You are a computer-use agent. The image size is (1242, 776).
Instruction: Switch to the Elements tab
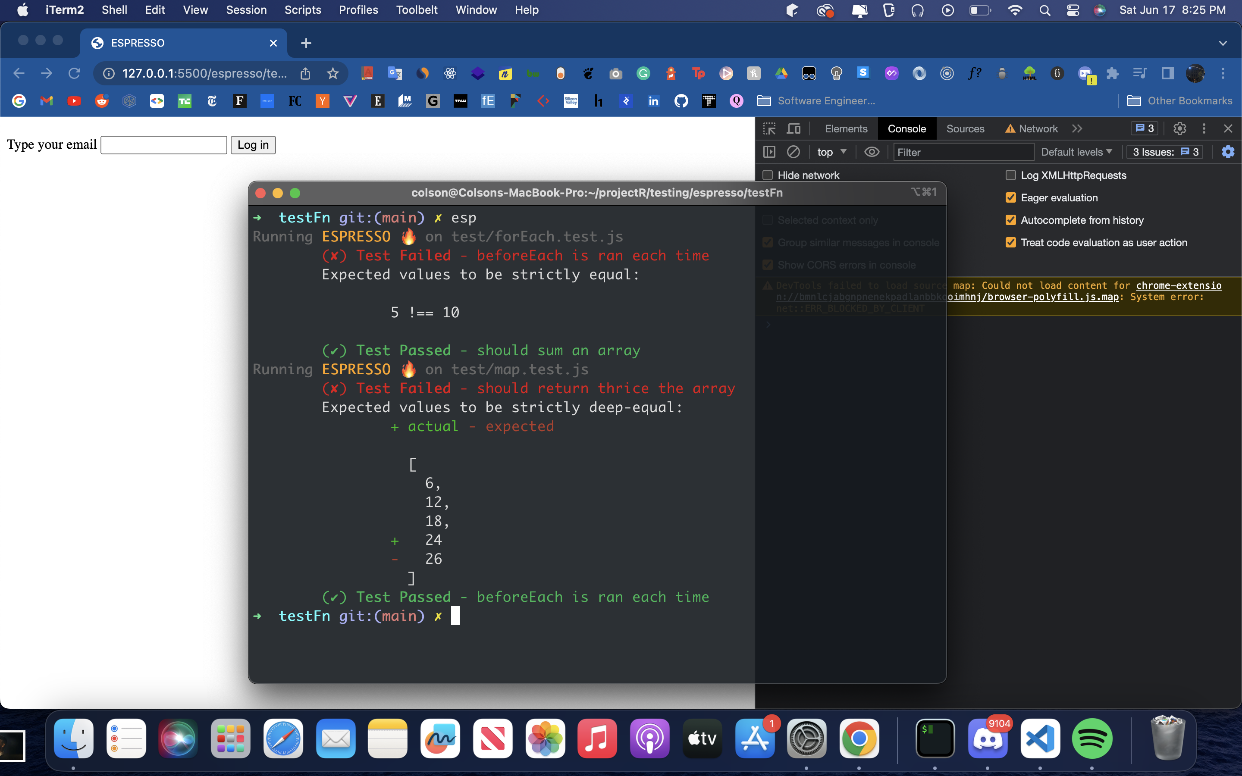tap(846, 129)
